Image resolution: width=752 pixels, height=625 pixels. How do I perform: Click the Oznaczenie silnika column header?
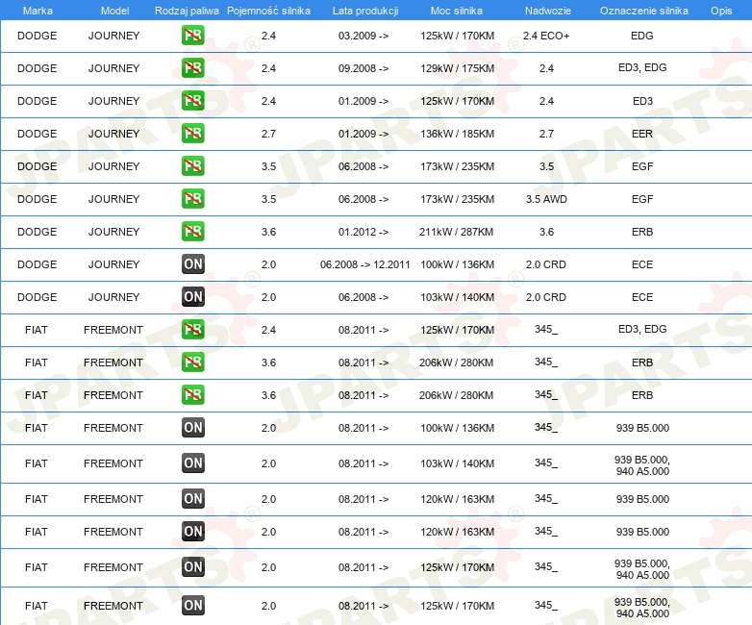(x=643, y=11)
